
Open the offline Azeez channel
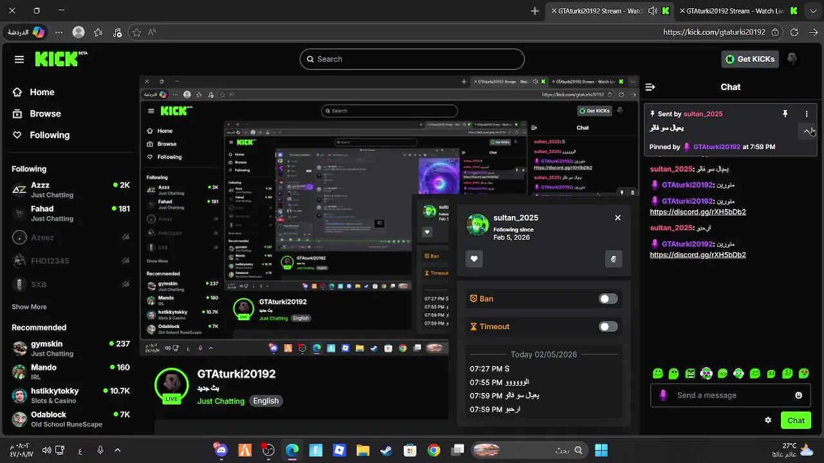click(71, 237)
